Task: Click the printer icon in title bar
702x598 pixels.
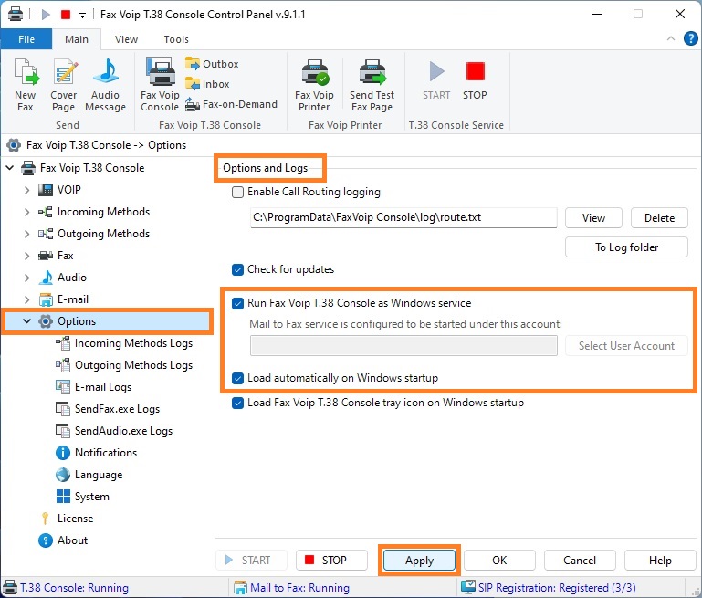Action: click(x=16, y=14)
